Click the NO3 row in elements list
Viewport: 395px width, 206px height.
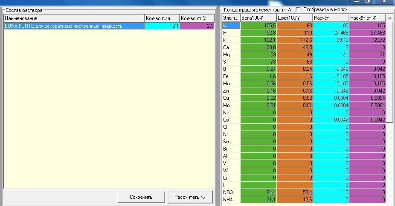pos(304,192)
